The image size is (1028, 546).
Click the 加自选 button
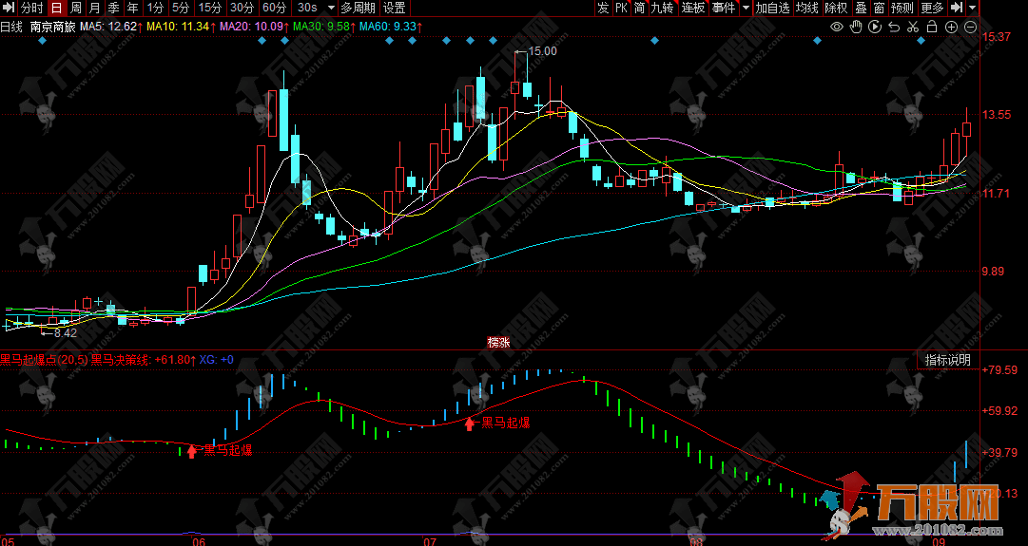tap(772, 9)
